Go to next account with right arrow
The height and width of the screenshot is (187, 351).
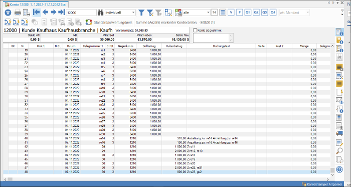54,13
